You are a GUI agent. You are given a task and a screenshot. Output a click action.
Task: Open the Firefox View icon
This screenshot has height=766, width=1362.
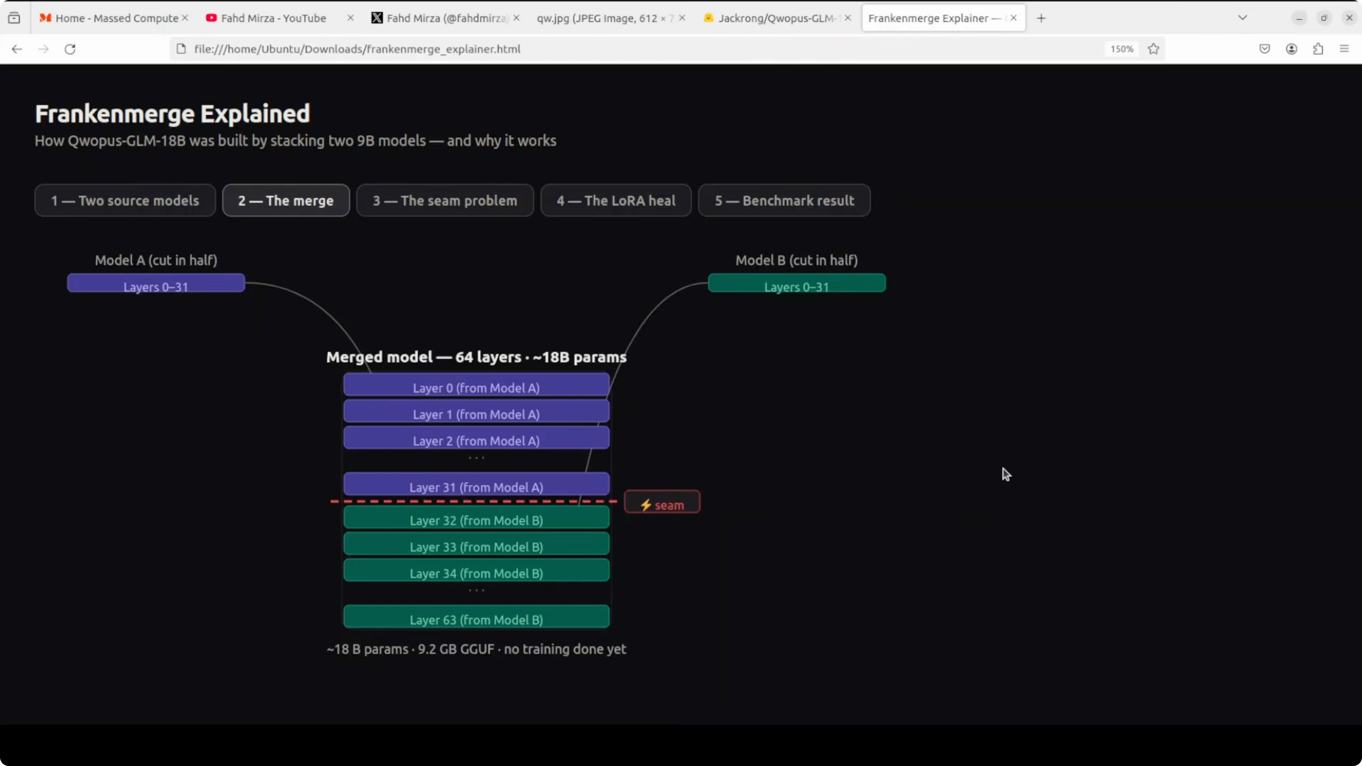[14, 18]
